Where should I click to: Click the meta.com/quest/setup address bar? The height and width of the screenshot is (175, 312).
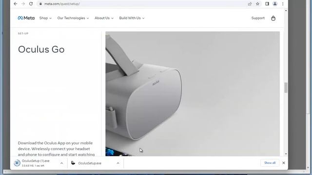[142, 4]
